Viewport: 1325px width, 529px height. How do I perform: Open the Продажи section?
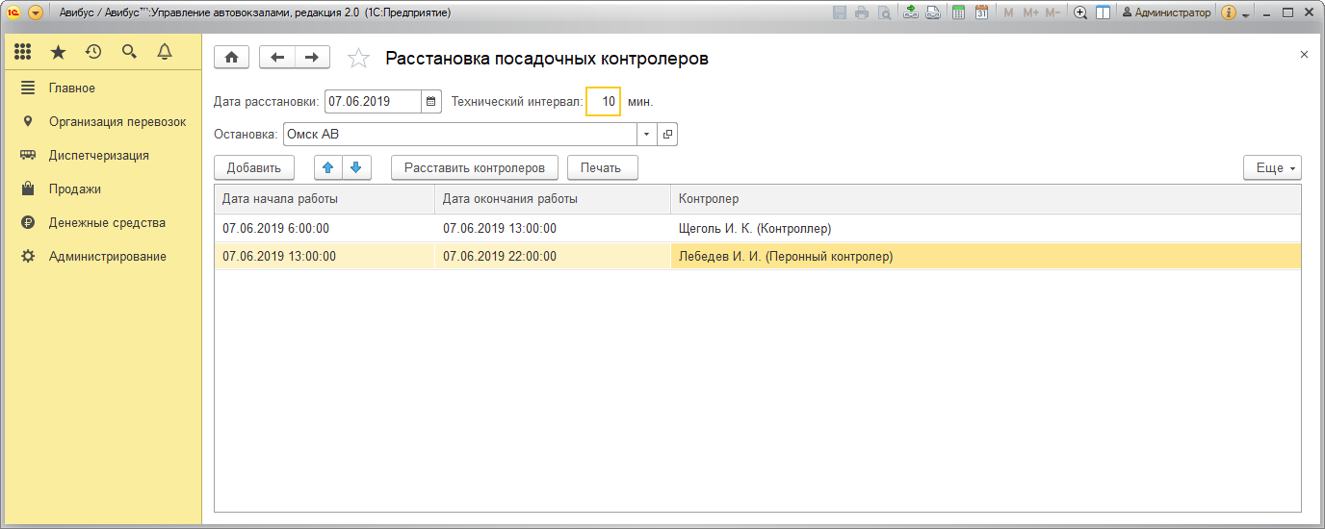point(75,189)
